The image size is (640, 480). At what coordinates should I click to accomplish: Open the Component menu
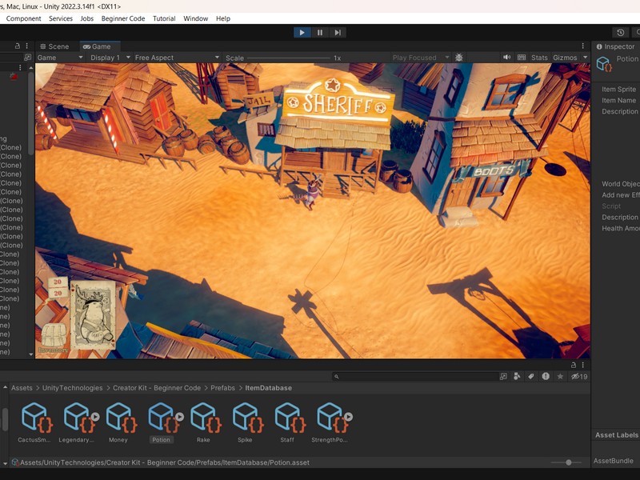[x=24, y=18]
